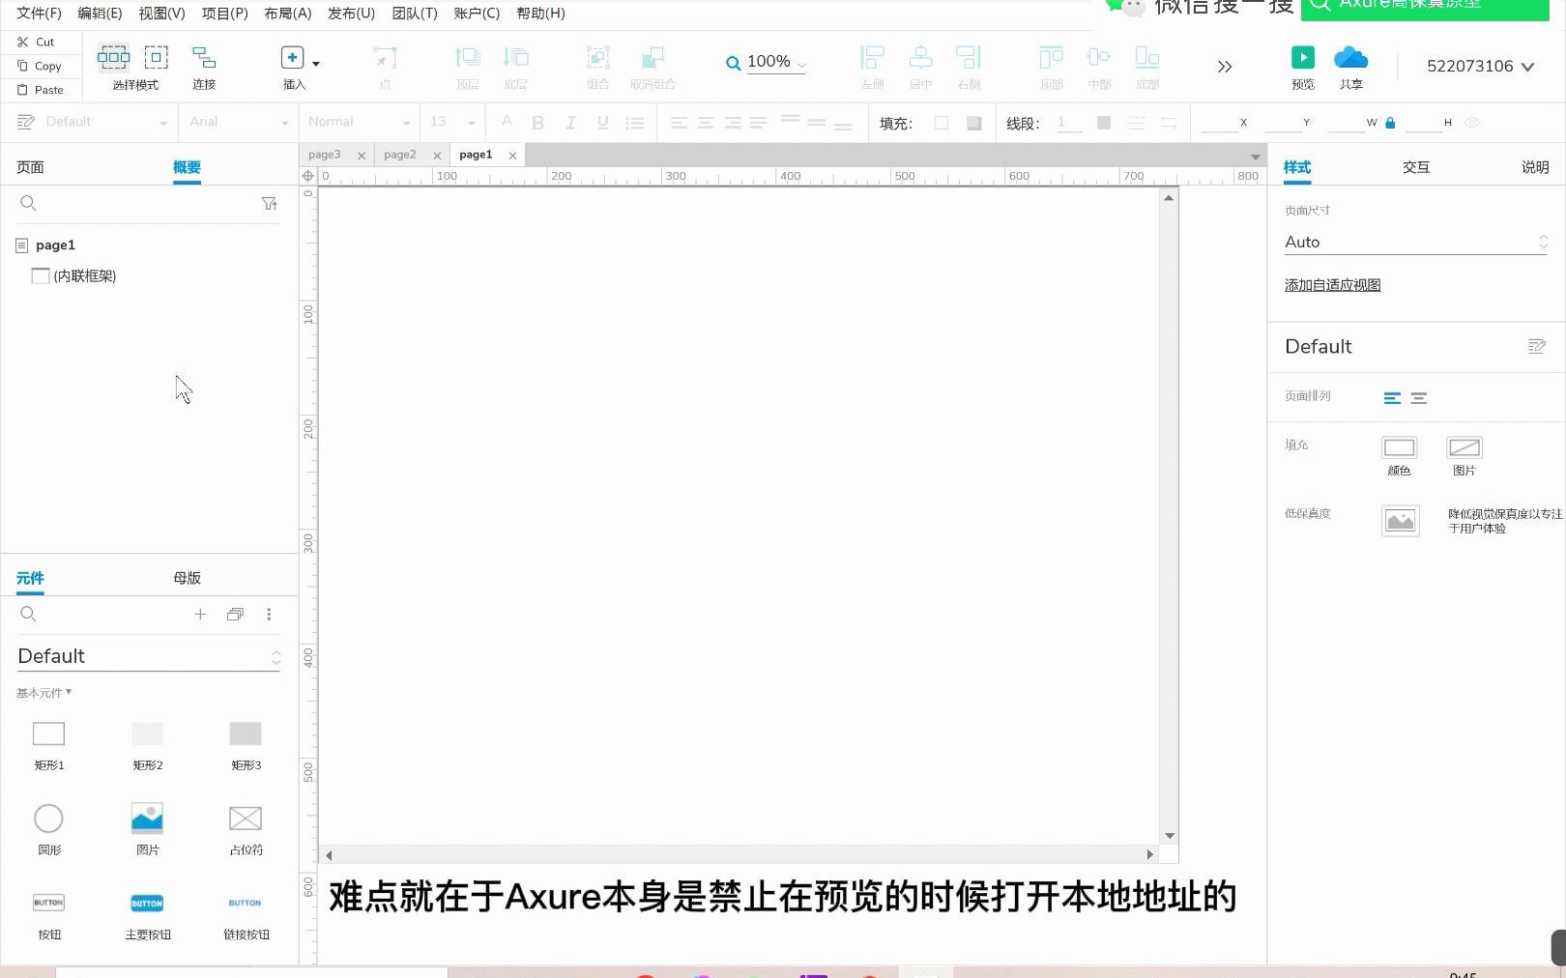Click the 添加自适应视图 link
Screen dimensions: 1566x978
click(1333, 285)
